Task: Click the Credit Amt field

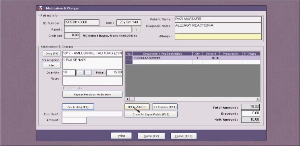Action: tap(72, 35)
